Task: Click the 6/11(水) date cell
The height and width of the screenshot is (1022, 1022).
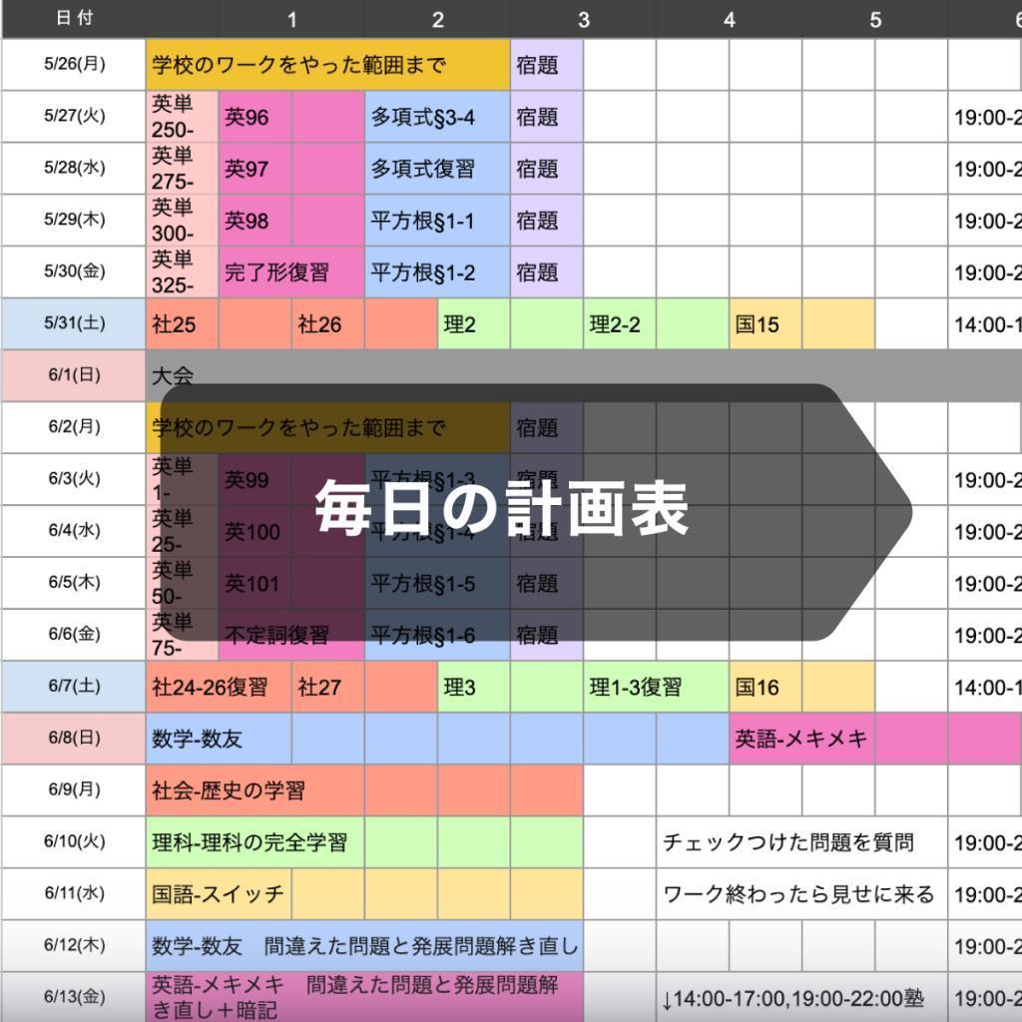Action: coord(74,893)
